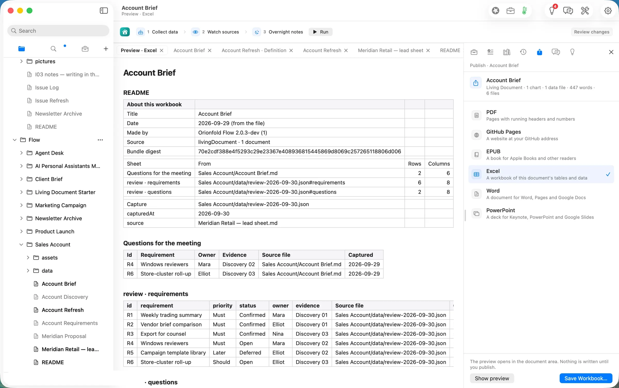This screenshot has width=619, height=388.
Task: Switch to the Account Refresh · Definition tab
Action: (254, 50)
